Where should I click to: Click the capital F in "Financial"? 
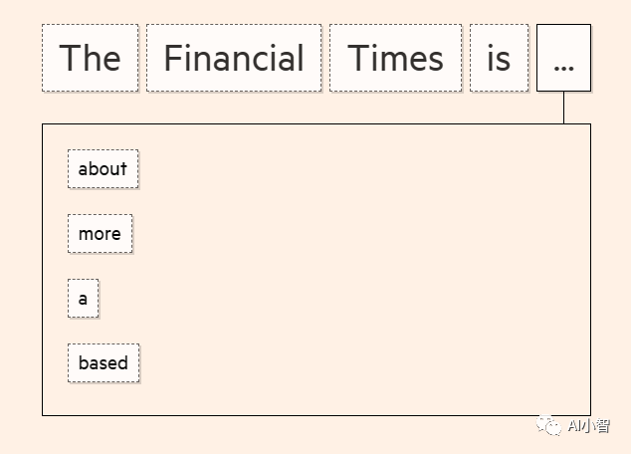[x=173, y=58]
